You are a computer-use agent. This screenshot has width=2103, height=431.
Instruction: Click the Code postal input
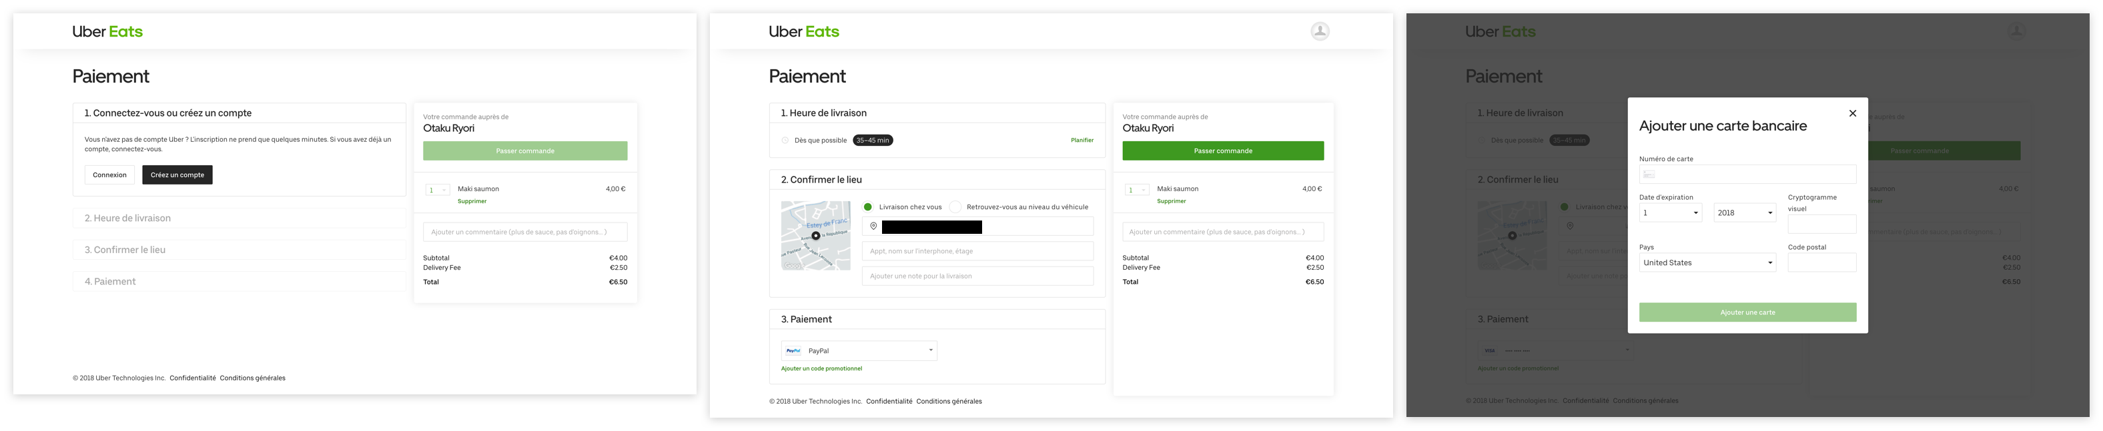pos(1822,262)
